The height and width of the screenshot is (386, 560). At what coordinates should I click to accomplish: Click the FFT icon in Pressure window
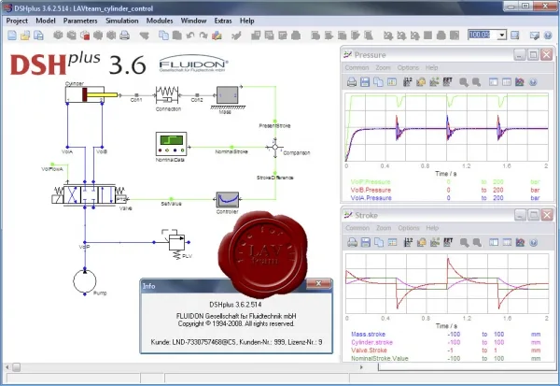tap(447, 82)
